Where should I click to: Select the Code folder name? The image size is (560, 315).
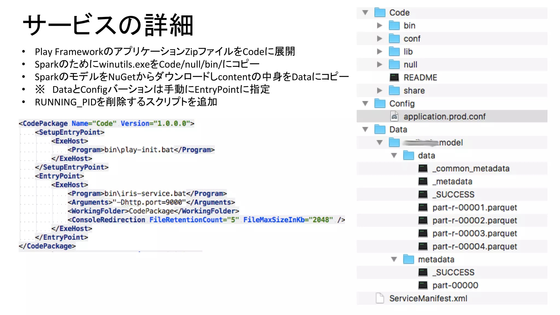[x=399, y=13]
